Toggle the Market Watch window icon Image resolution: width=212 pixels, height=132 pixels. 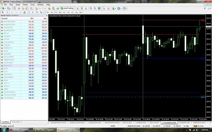[x=15, y=8]
